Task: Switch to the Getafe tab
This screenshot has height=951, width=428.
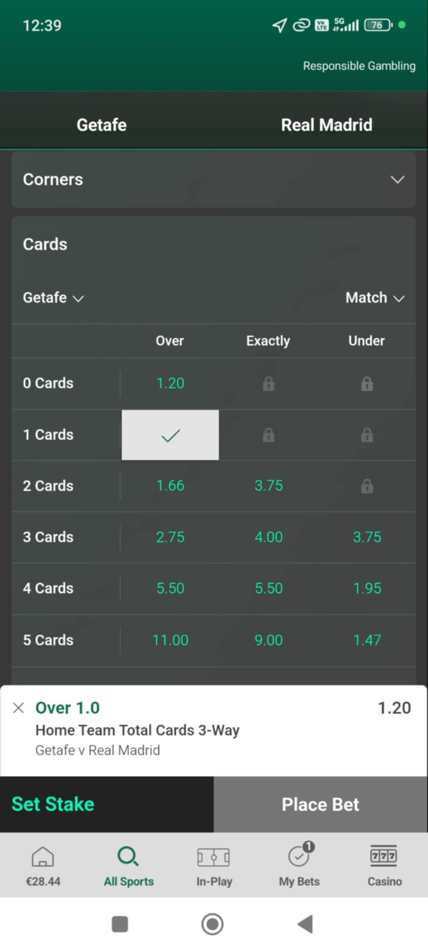Action: click(x=102, y=125)
